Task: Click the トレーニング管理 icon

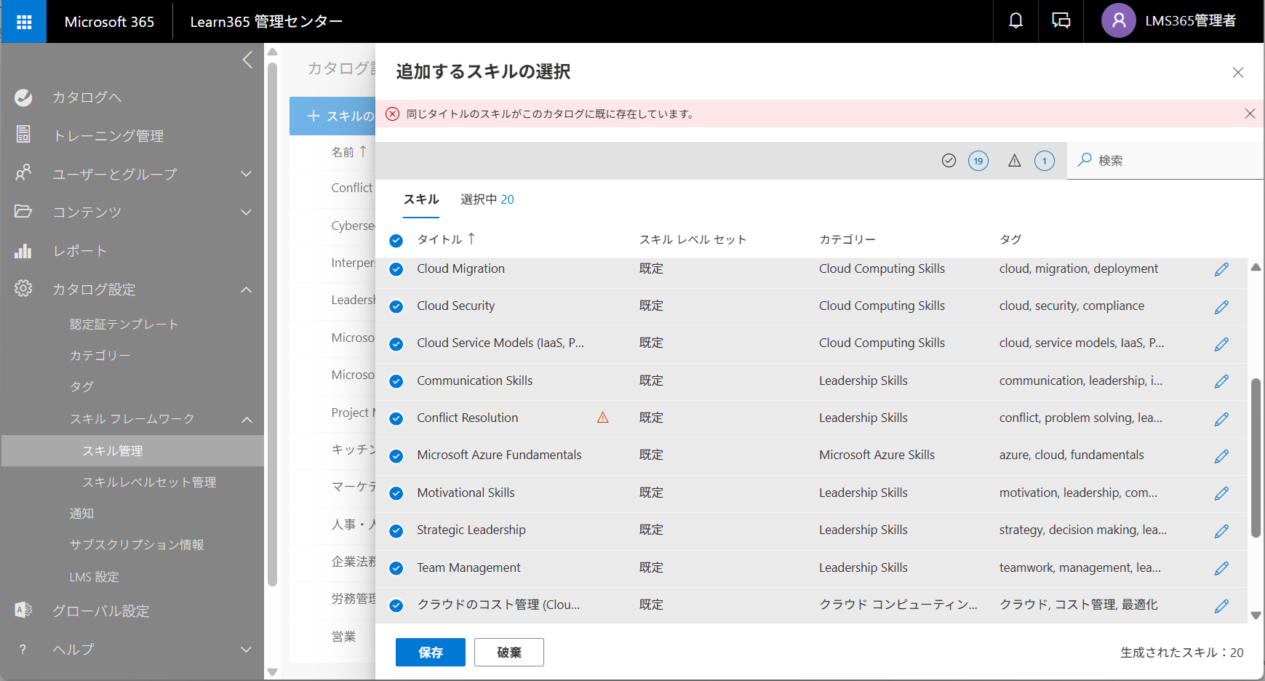Action: tap(23, 135)
